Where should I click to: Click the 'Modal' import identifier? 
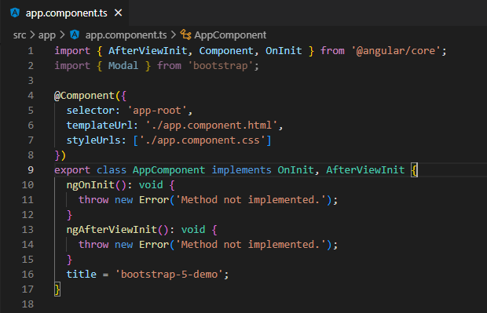123,66
